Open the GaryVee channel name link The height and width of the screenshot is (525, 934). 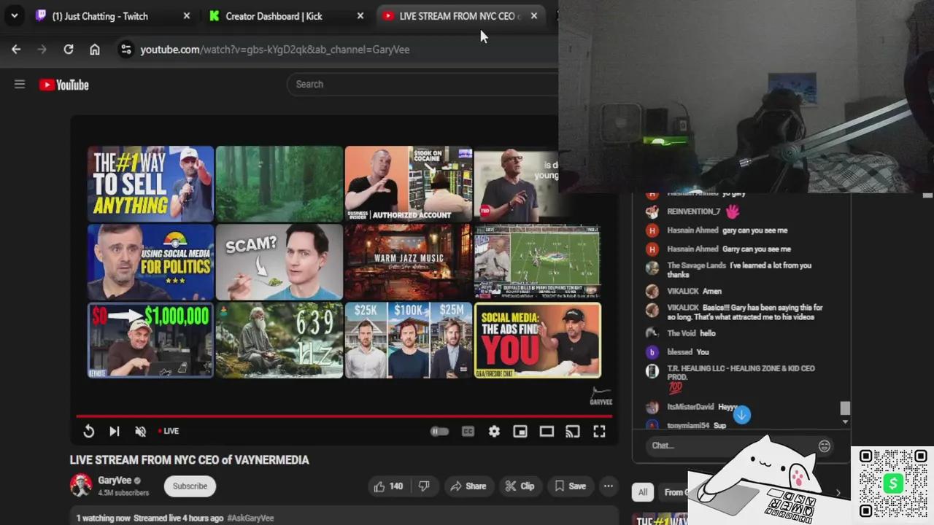coord(115,481)
